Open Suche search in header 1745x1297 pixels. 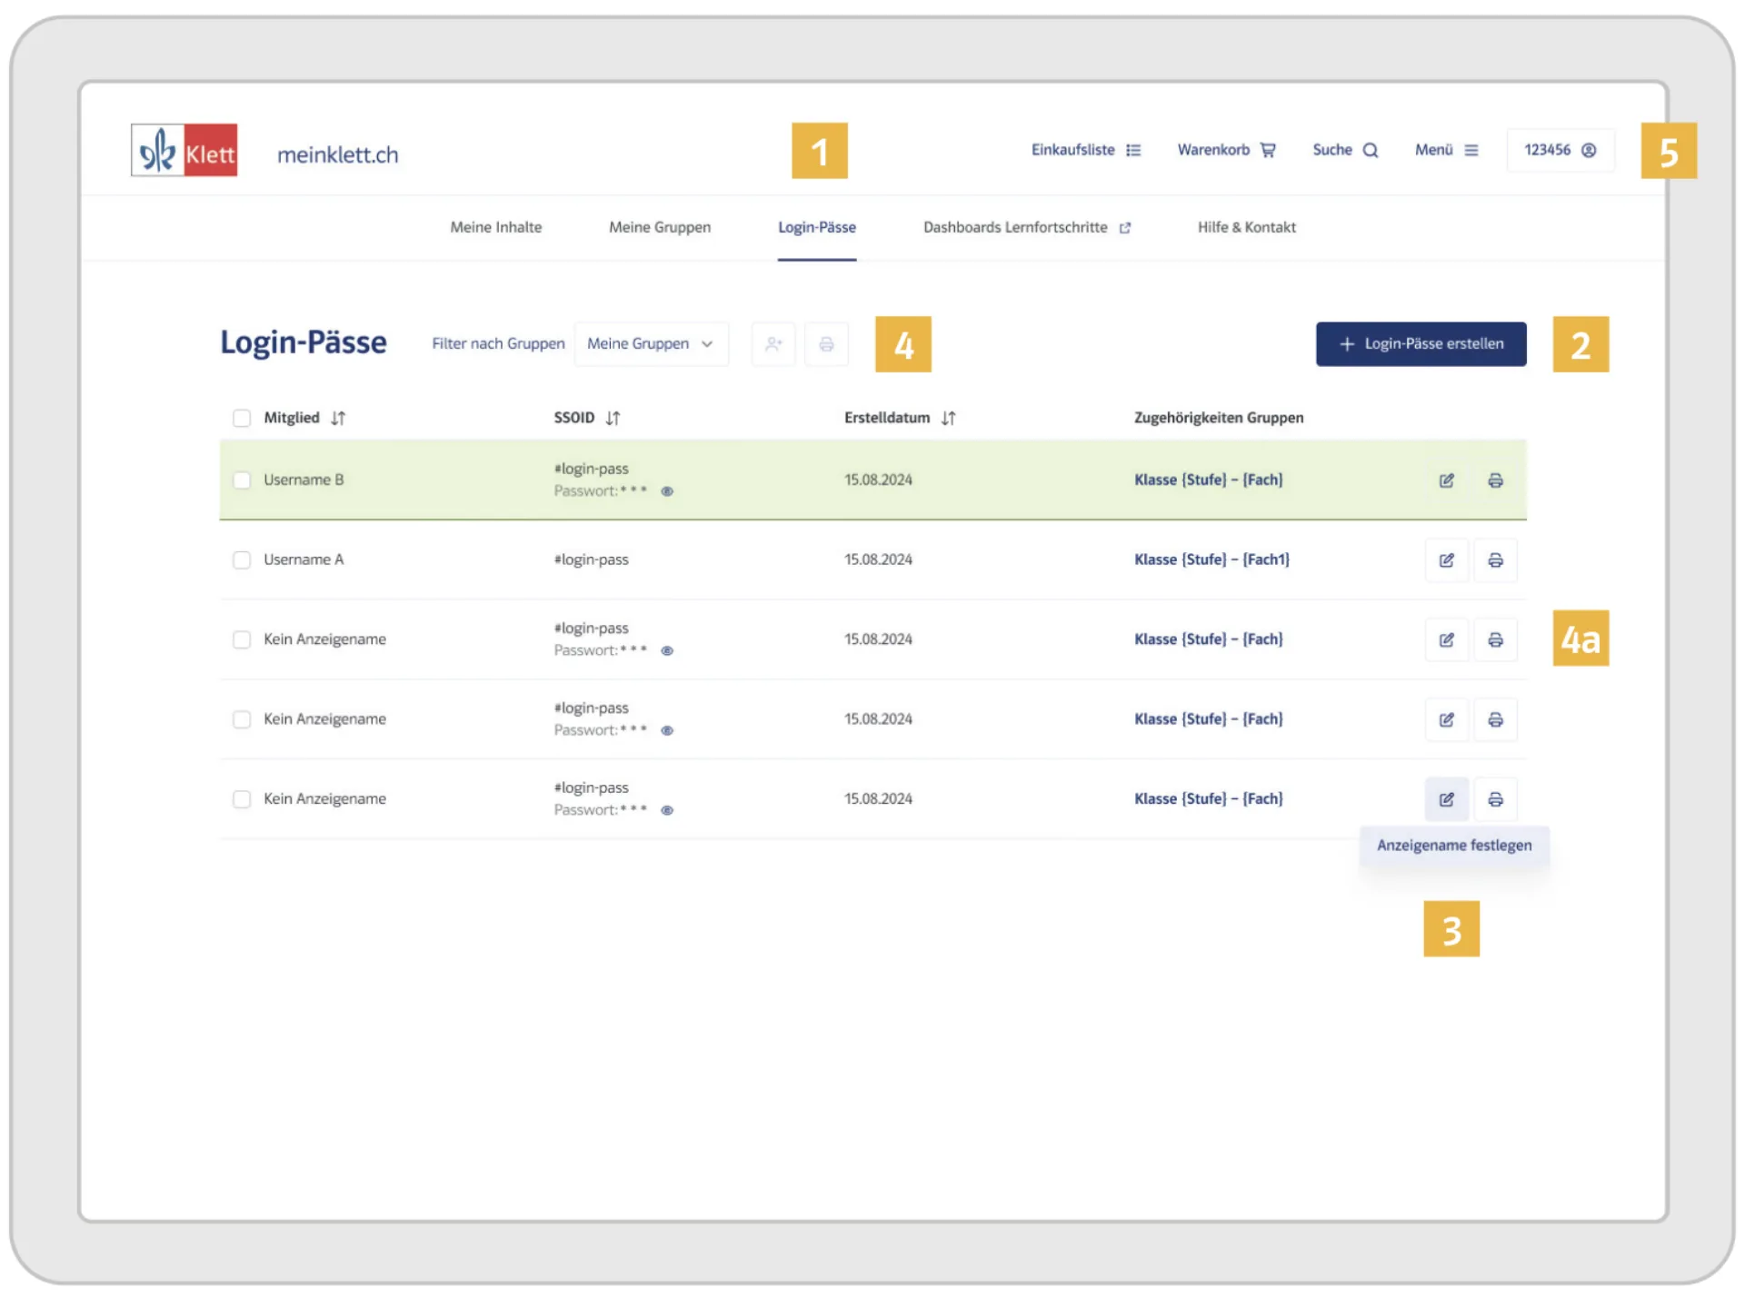(x=1345, y=150)
